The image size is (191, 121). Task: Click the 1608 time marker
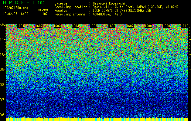pyautogui.click(x=148, y=26)
